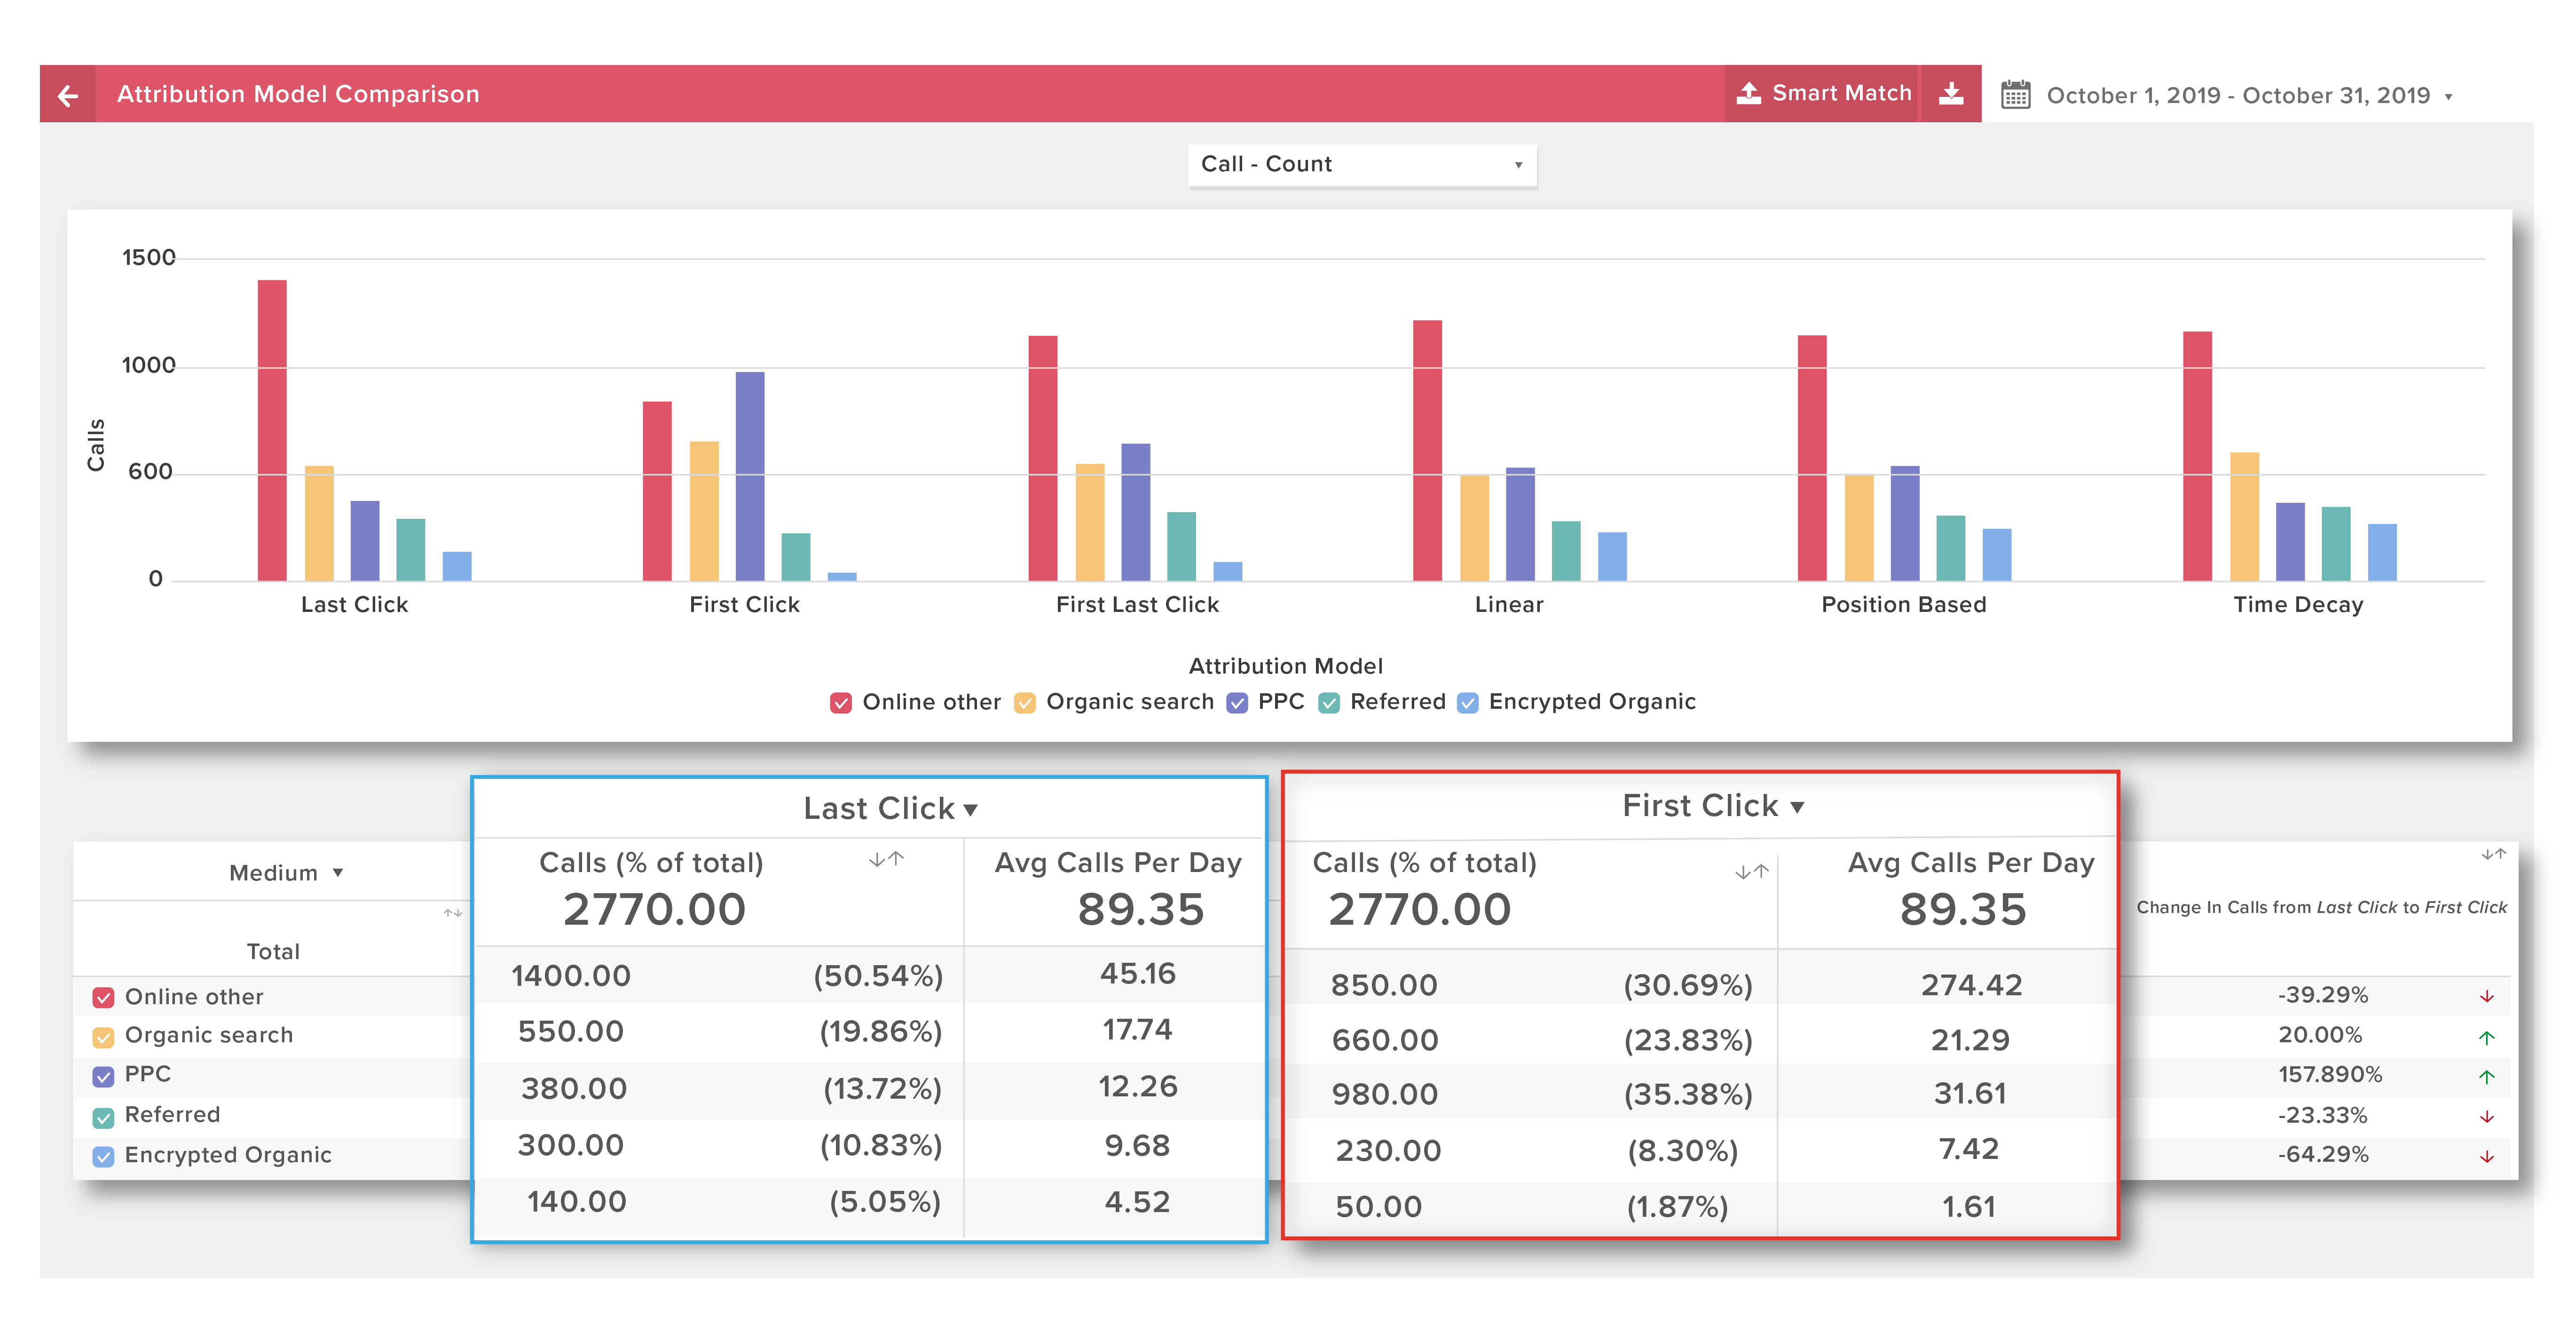Open the calendar icon for dates
The height and width of the screenshot is (1340, 2576).
click(x=2015, y=95)
